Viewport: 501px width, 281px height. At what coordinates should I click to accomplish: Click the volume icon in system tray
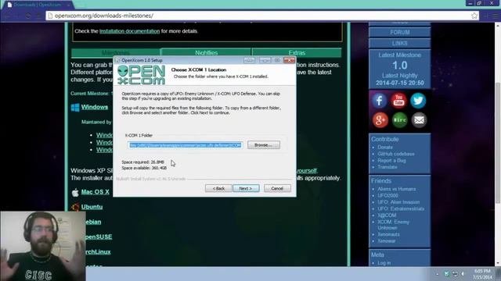(463, 274)
